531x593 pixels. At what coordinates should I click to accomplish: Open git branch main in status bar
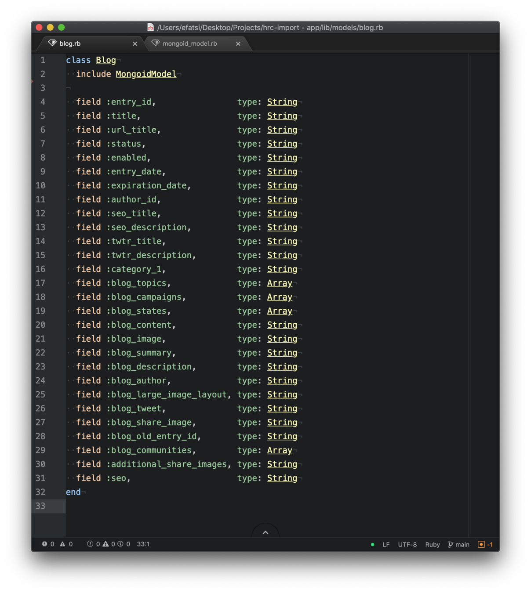coord(458,544)
